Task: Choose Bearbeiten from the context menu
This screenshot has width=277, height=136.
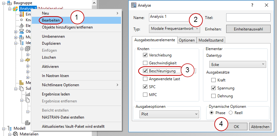Action: point(51,20)
